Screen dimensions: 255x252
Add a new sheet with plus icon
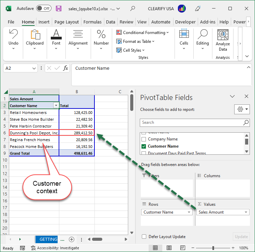72,239
